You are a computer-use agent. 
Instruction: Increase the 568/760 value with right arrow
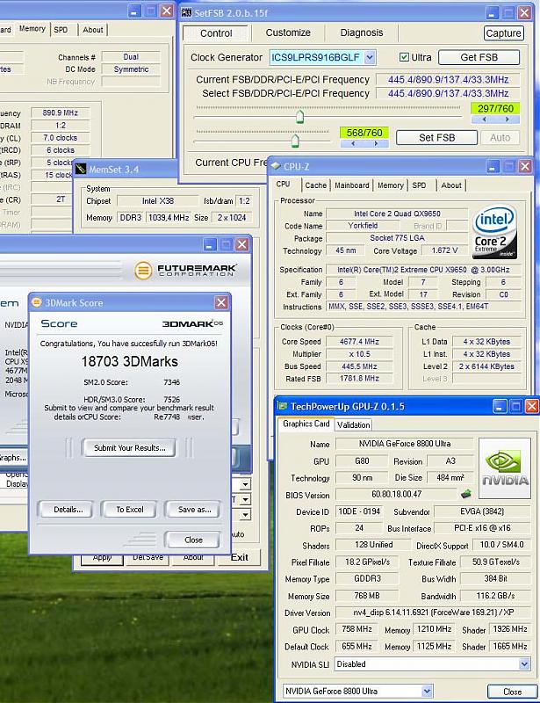pyautogui.click(x=376, y=143)
